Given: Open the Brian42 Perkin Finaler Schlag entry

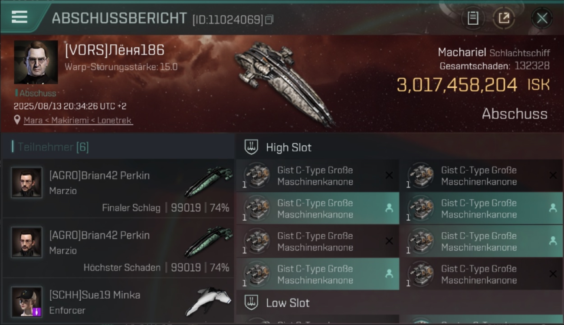Looking at the screenshot, I should (118, 188).
